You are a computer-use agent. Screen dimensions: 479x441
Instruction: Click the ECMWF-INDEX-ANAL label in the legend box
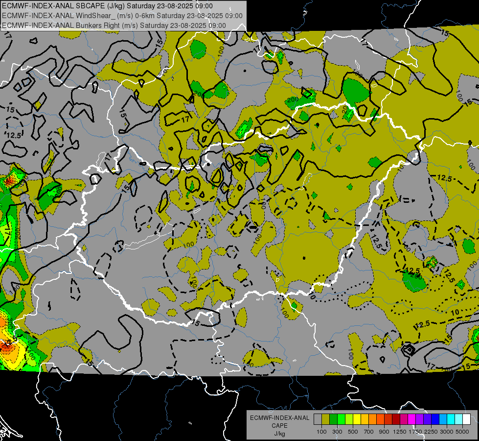tap(279, 418)
